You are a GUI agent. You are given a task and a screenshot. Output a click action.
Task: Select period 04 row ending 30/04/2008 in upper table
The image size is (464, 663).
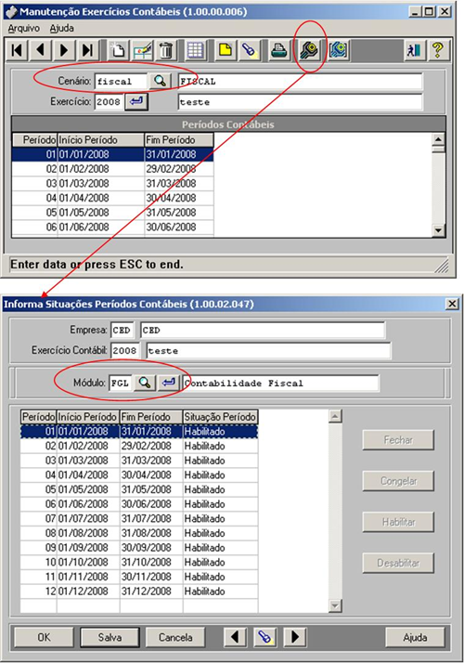pyautogui.click(x=113, y=198)
